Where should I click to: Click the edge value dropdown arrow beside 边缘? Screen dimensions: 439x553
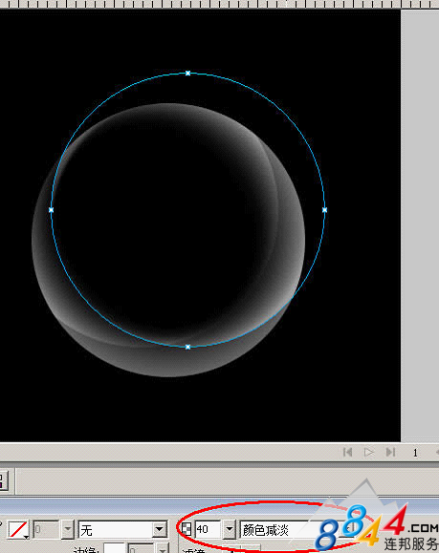162,548
